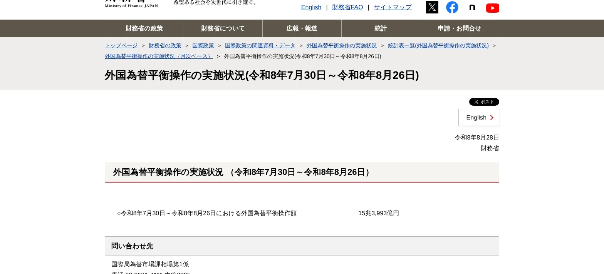Open the Ministry's Facebook page

pyautogui.click(x=452, y=7)
